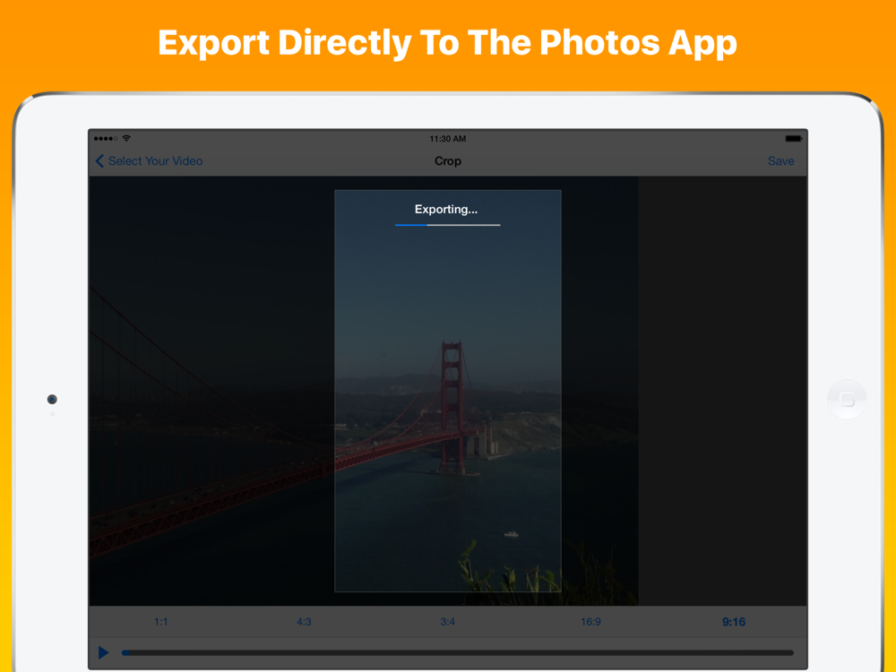
Task: Tap the iPad front camera
Action: (x=52, y=400)
